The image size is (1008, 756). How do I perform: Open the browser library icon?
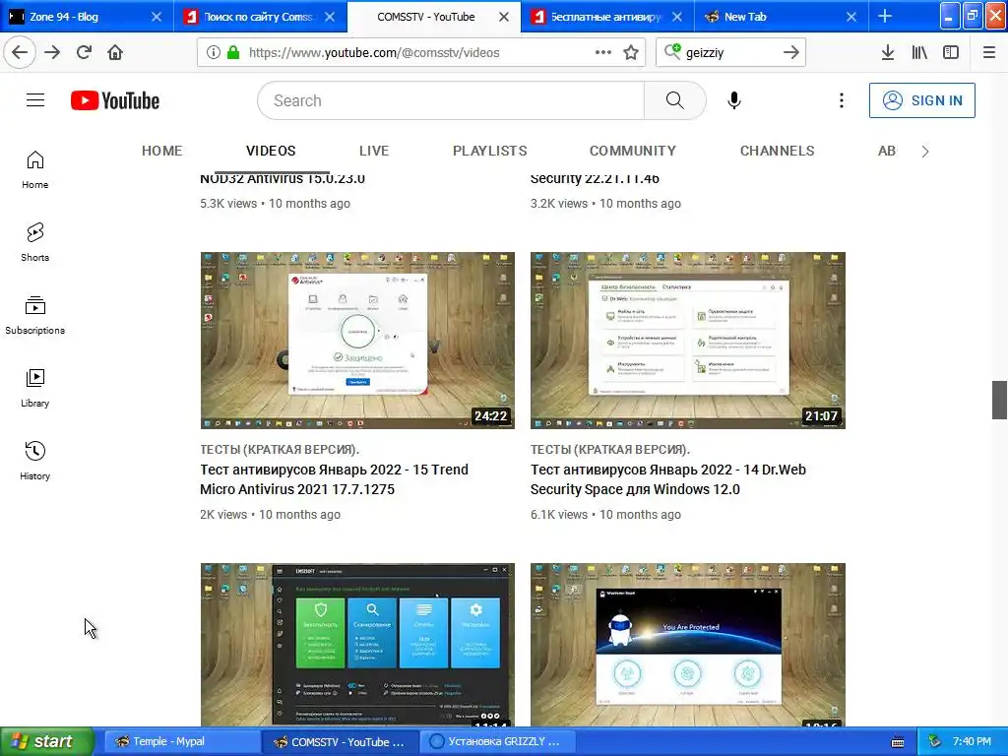point(919,52)
